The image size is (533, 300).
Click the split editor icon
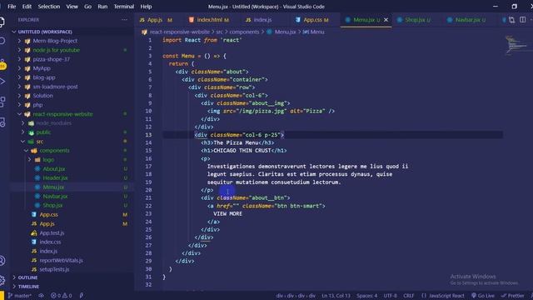pyautogui.click(x=522, y=20)
